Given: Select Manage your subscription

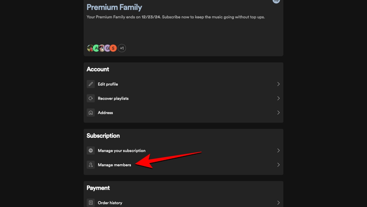Looking at the screenshot, I should click(122, 150).
